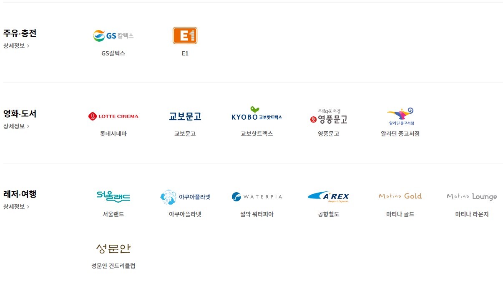Click the orange E1 logo
This screenshot has width=503, height=291.
[185, 35]
